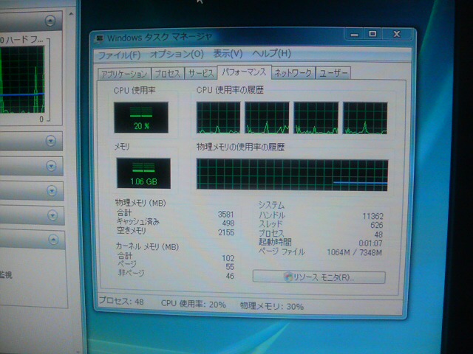Switch to the ネットワーク tab
Image resolution: width=473 pixels, height=354 pixels.
[x=293, y=73]
